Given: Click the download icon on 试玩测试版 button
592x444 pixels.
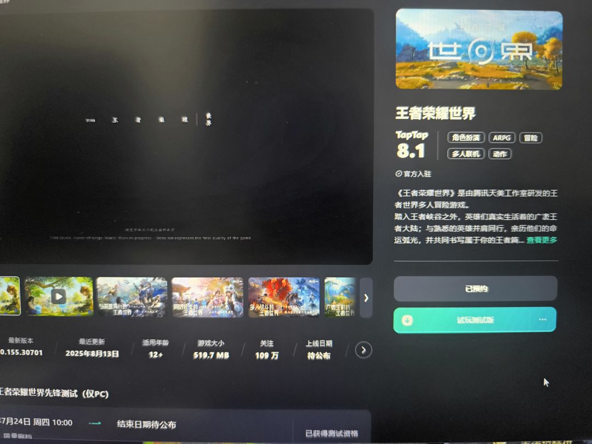Looking at the screenshot, I should pos(407,320).
